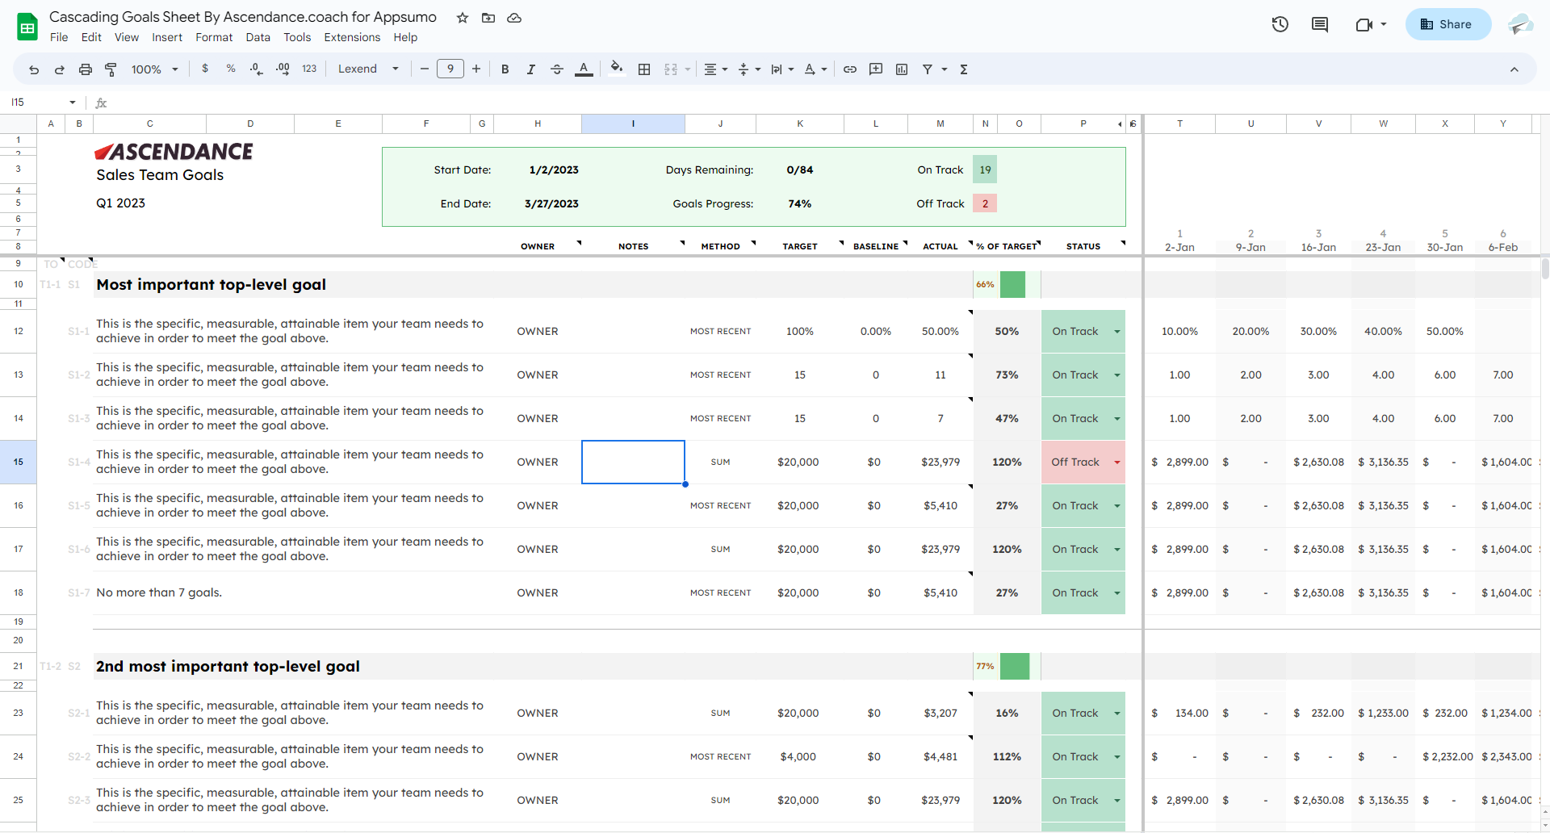Select the paint format roller icon
1550x833 pixels.
coord(111,69)
